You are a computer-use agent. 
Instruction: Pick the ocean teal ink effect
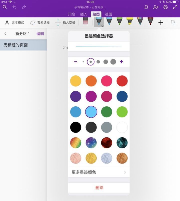tap(122, 143)
